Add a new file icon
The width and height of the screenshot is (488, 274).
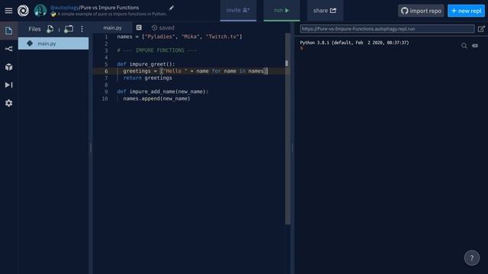click(50, 29)
